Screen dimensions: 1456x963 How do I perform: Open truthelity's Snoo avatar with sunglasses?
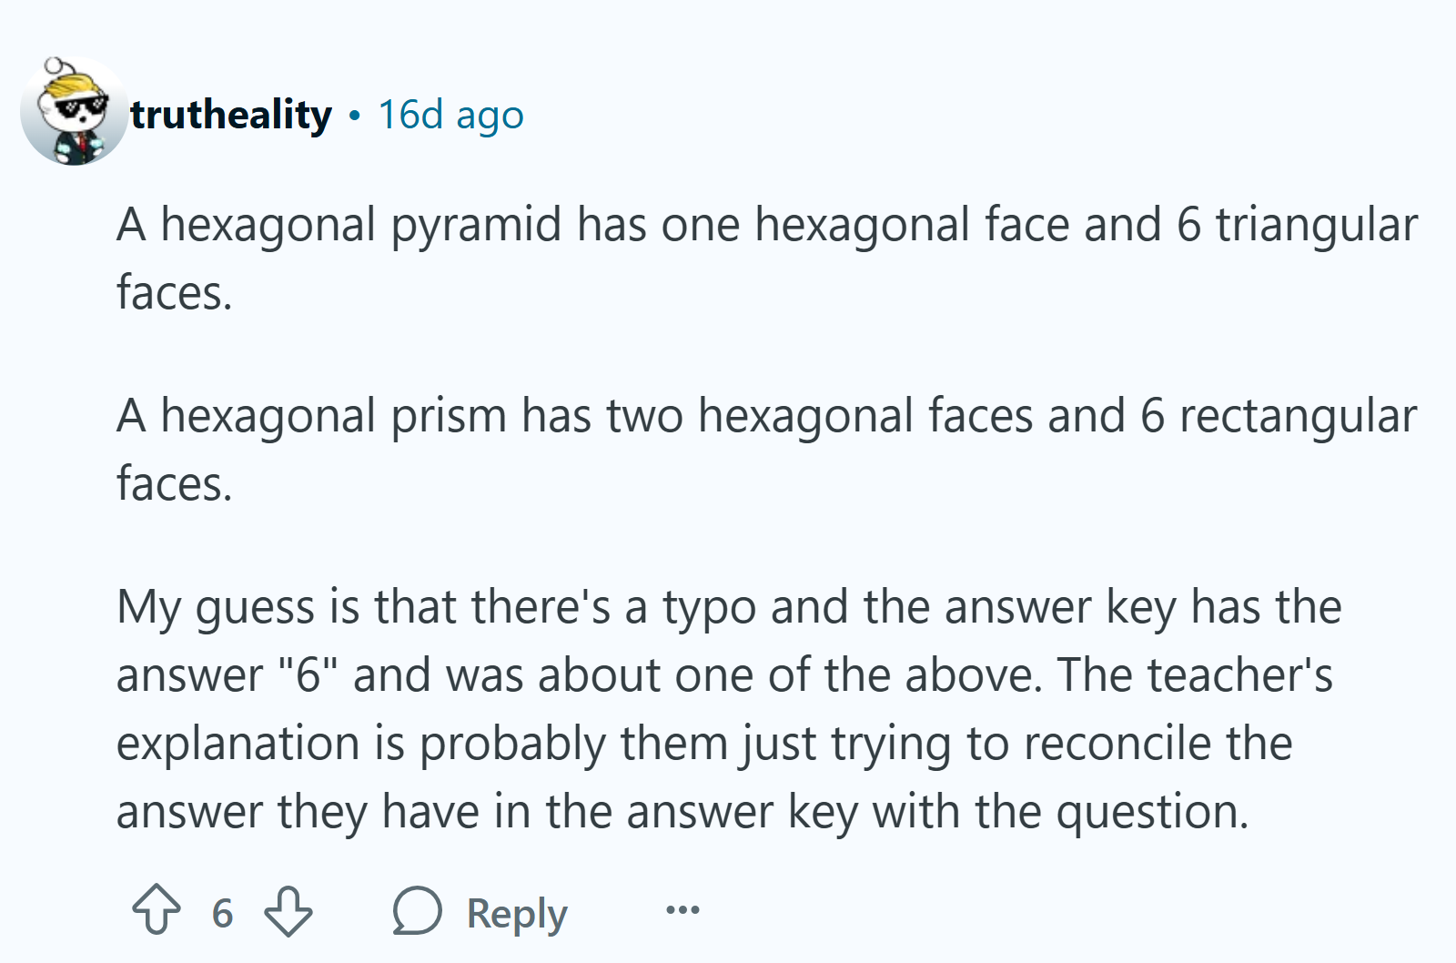tap(75, 111)
